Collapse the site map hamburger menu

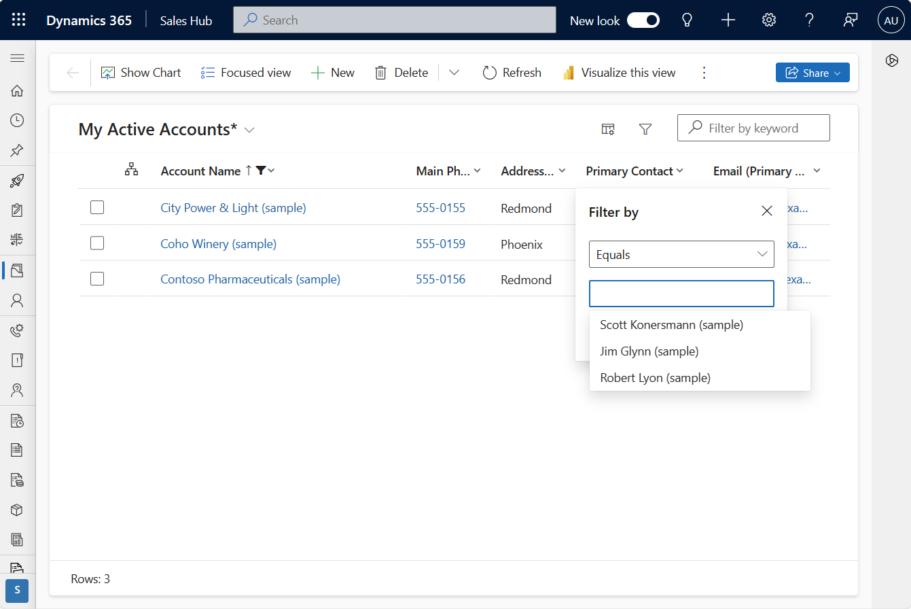tap(18, 59)
